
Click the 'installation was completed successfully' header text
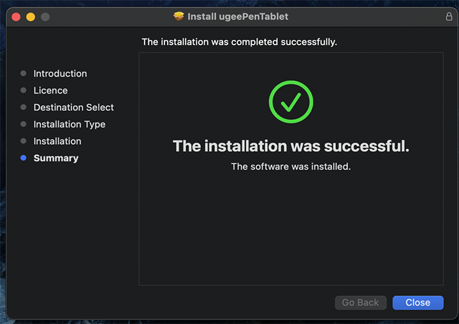click(239, 42)
